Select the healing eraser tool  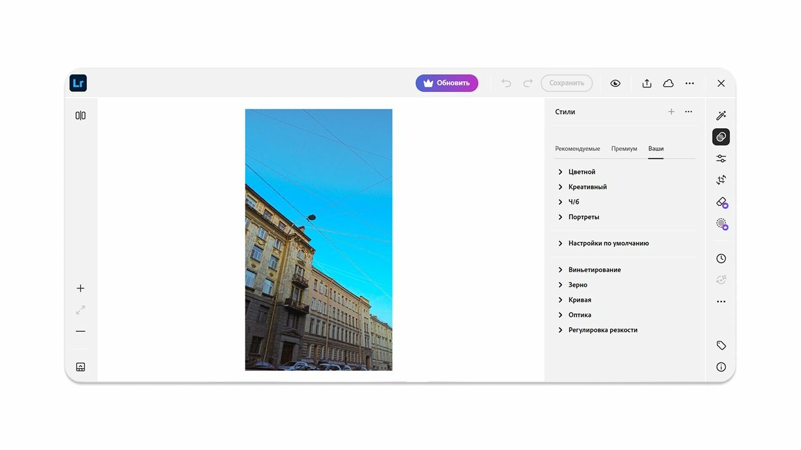721,202
